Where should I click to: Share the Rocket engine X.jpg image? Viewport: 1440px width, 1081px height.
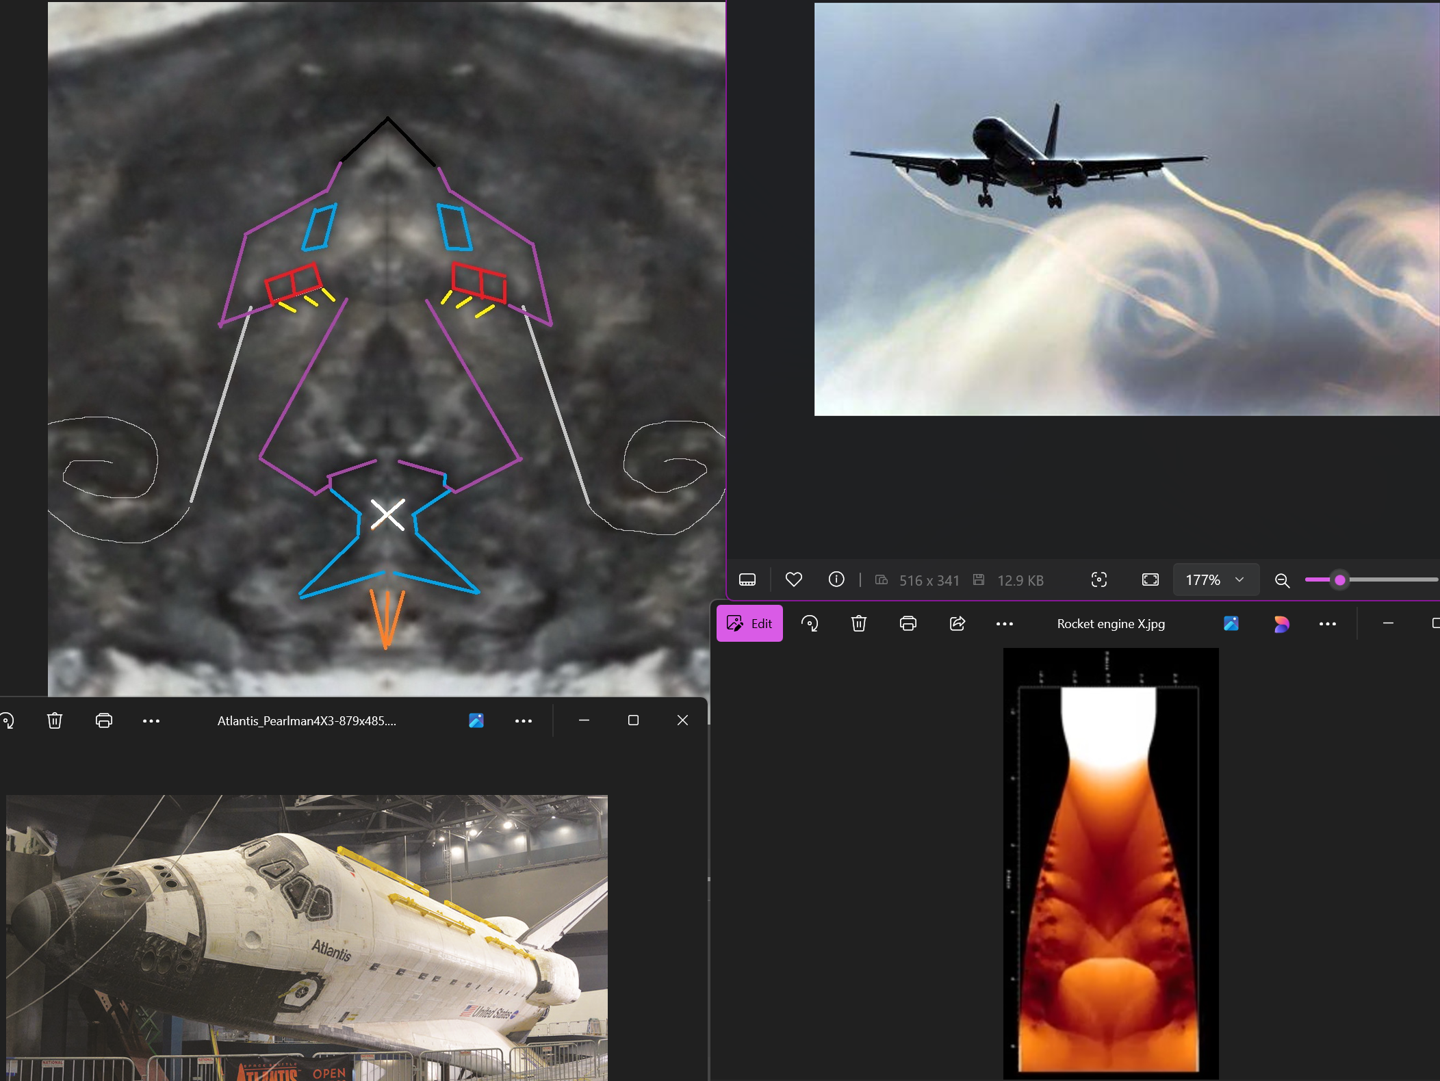[x=957, y=623]
